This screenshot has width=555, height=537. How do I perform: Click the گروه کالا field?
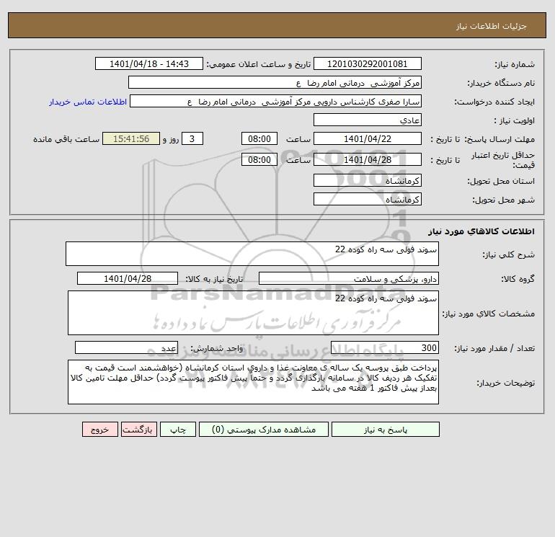349,278
